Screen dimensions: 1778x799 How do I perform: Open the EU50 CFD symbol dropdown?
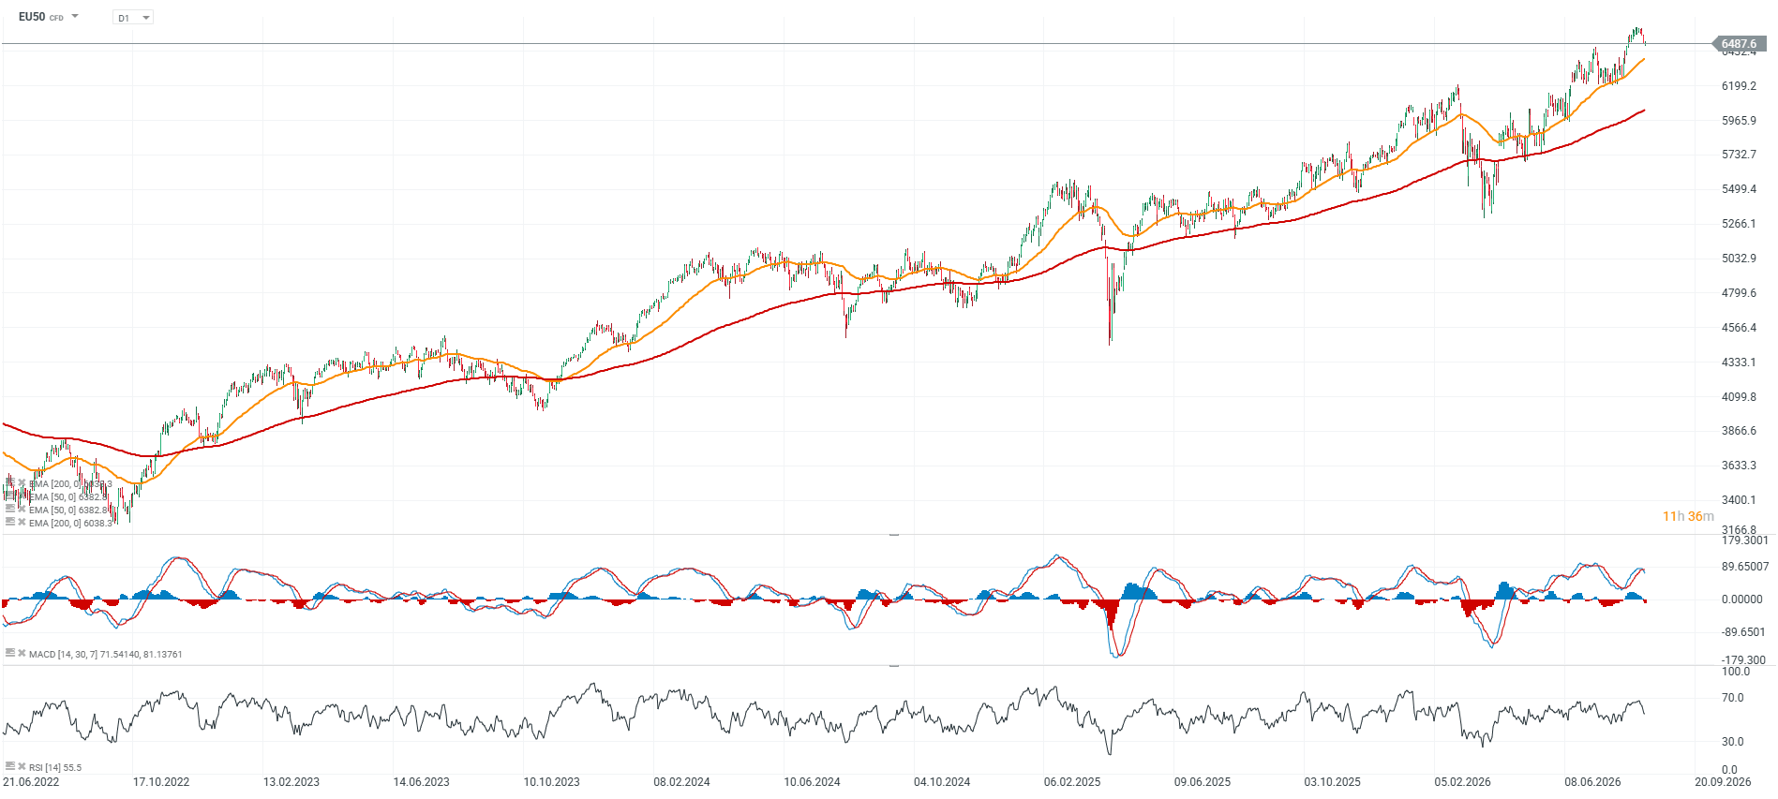click(x=75, y=17)
